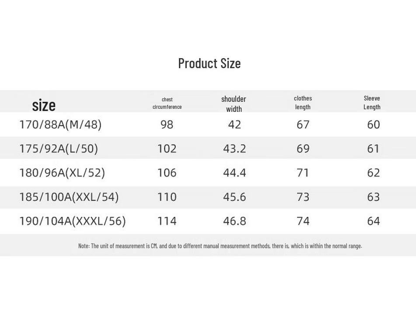Click shoulder width value 43.2
The height and width of the screenshot is (312, 416).
[x=234, y=149]
